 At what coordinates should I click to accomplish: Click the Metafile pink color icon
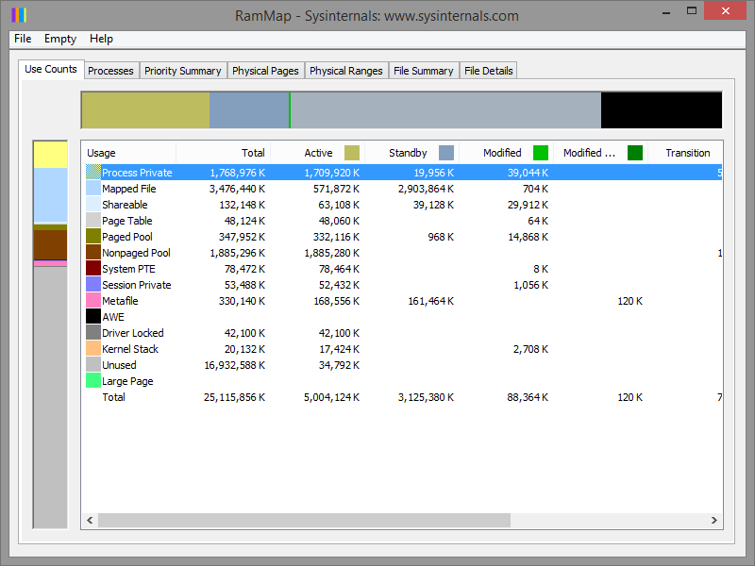tap(93, 301)
